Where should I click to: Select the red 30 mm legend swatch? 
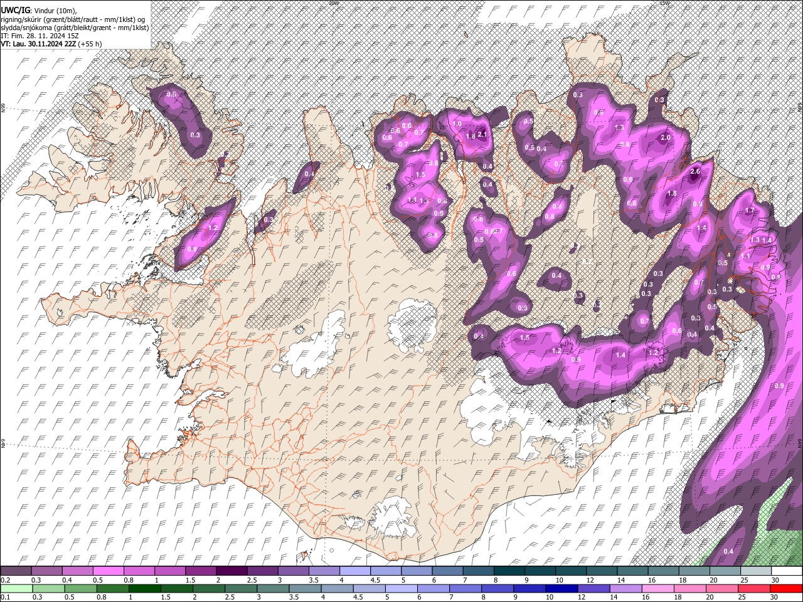[786, 589]
